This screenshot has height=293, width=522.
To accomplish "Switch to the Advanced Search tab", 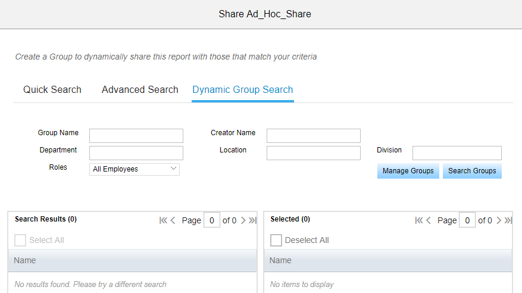I will tap(140, 89).
